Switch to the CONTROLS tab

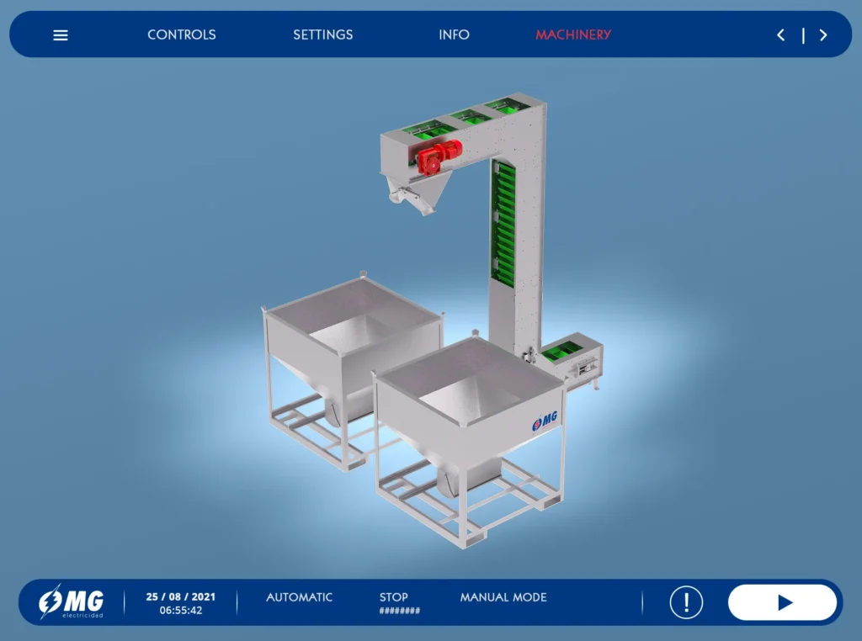182,34
